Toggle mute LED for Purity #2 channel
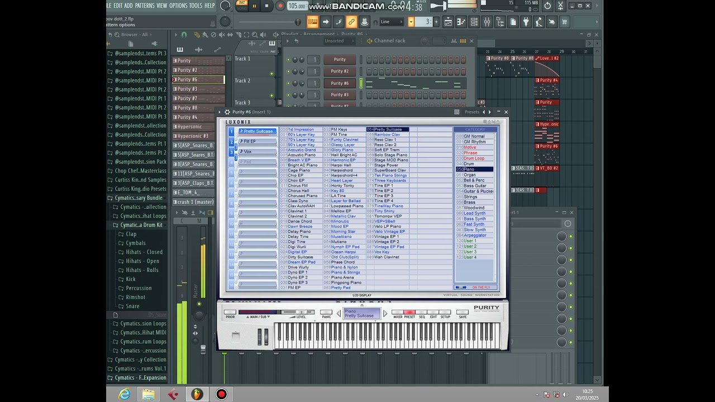 tap(288, 71)
